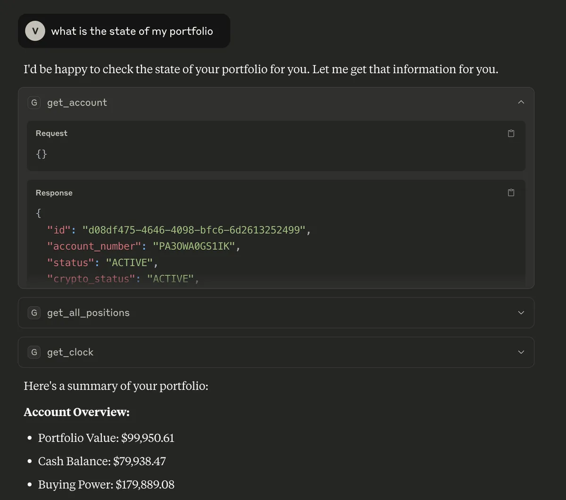Copy the Response block contents
The image size is (566, 500).
[x=511, y=192]
